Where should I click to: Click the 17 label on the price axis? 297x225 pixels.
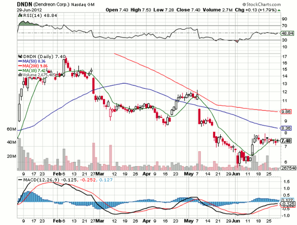(x=284, y=56)
